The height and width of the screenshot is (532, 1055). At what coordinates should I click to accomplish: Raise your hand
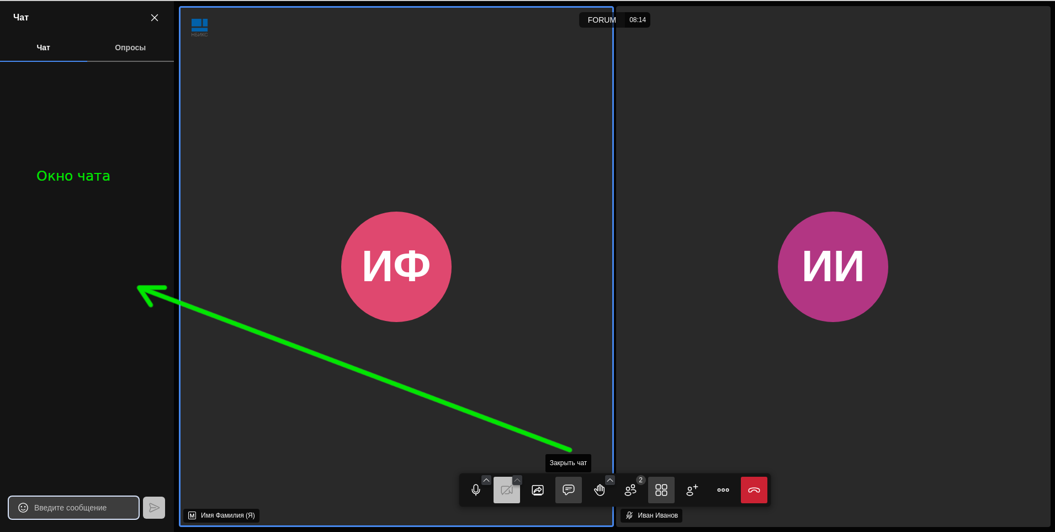(599, 490)
